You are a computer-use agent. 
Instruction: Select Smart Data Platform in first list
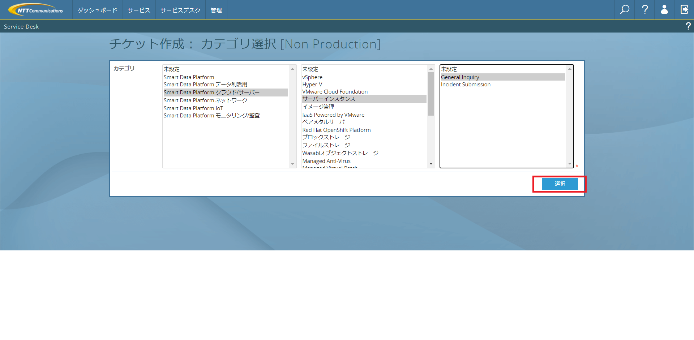click(226, 77)
